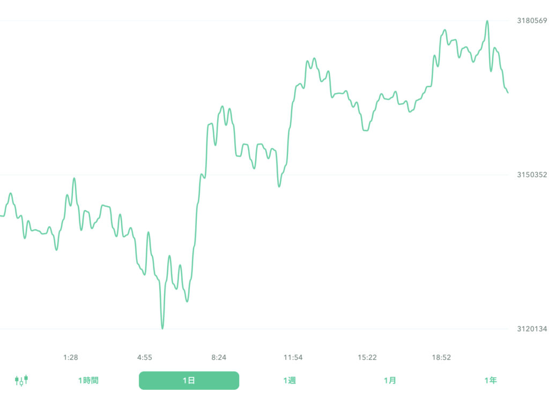Choose the 1月 timeframe option
549x399 pixels.
point(390,381)
